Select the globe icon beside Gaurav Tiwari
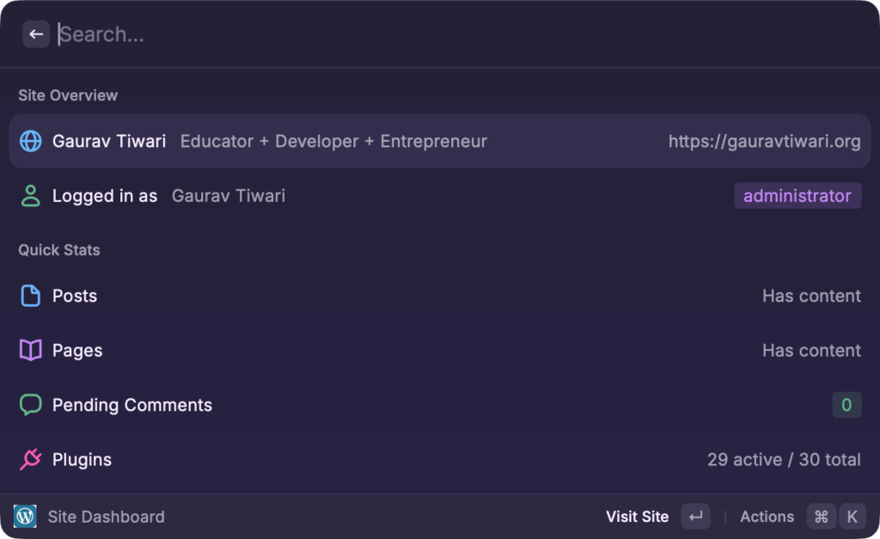Viewport: 880px width, 539px height. pyautogui.click(x=29, y=141)
